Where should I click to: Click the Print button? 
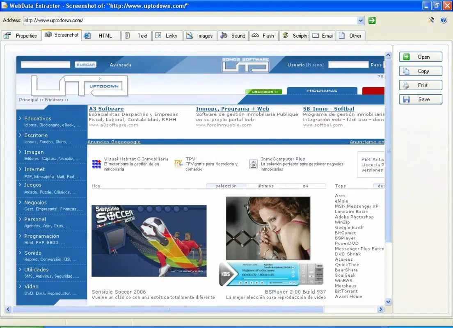[x=420, y=85]
